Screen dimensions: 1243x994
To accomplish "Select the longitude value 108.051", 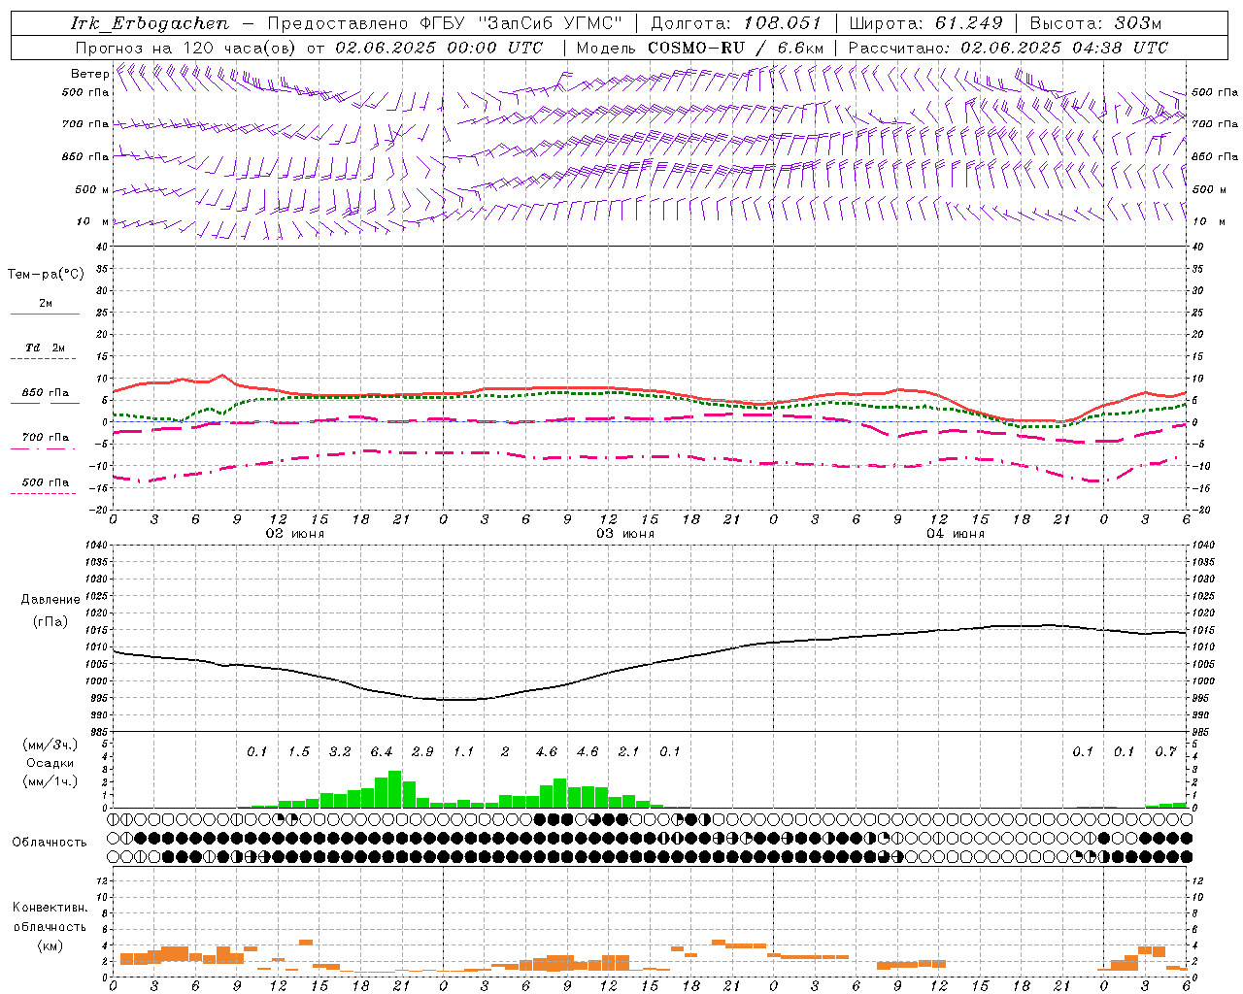I will click(783, 23).
